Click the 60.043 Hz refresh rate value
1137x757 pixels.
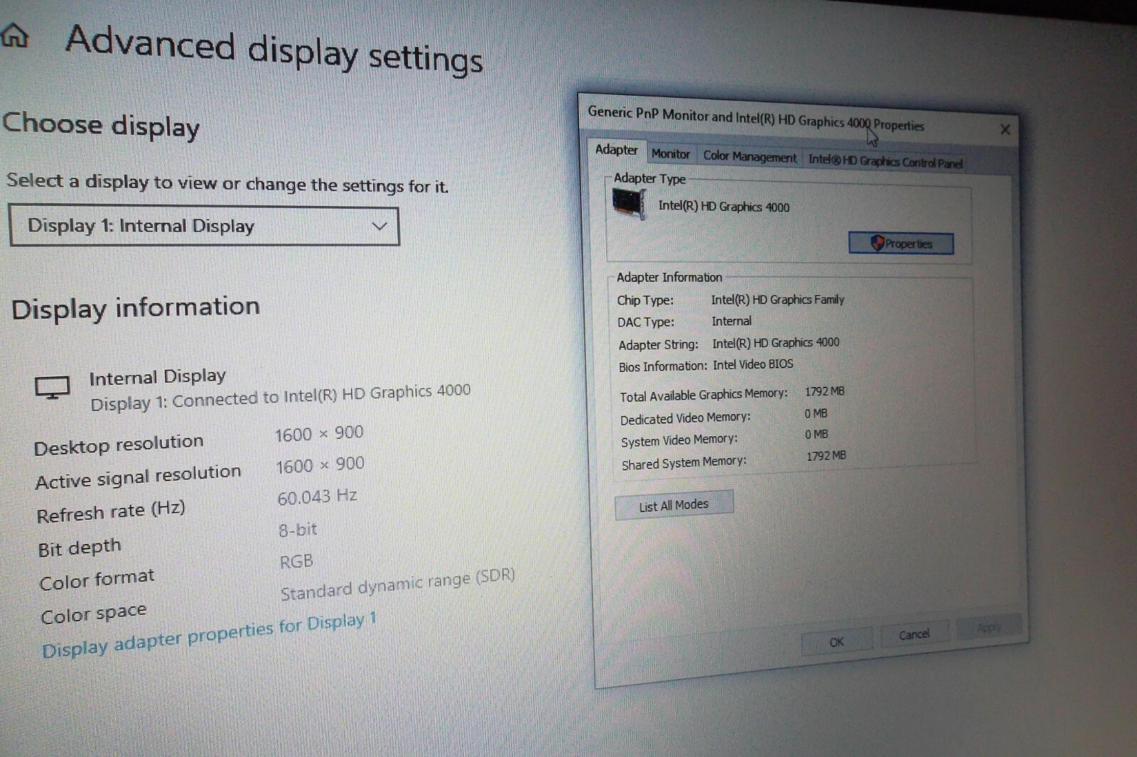317,496
